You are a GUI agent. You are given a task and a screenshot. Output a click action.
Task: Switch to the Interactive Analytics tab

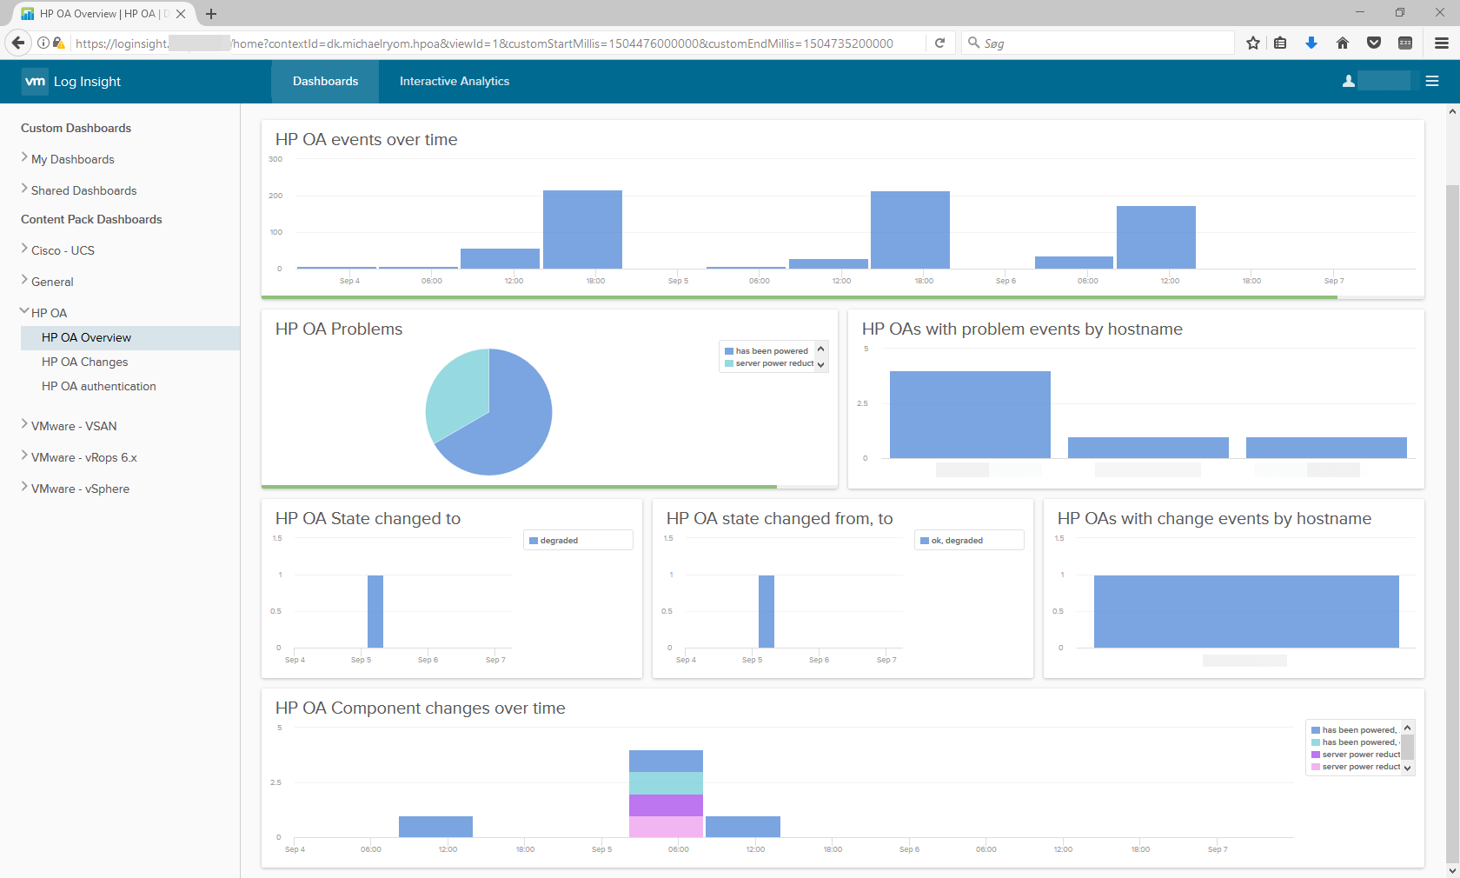tap(454, 81)
